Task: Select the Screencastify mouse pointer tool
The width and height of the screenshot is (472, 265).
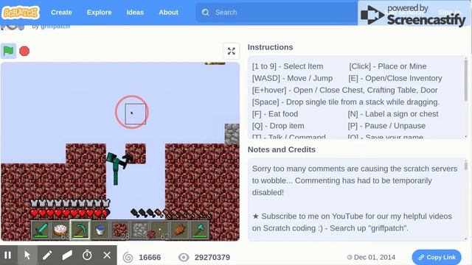Action: pos(27,255)
